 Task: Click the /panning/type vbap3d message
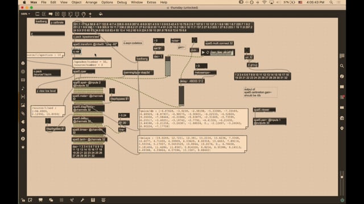[x=138, y=73]
